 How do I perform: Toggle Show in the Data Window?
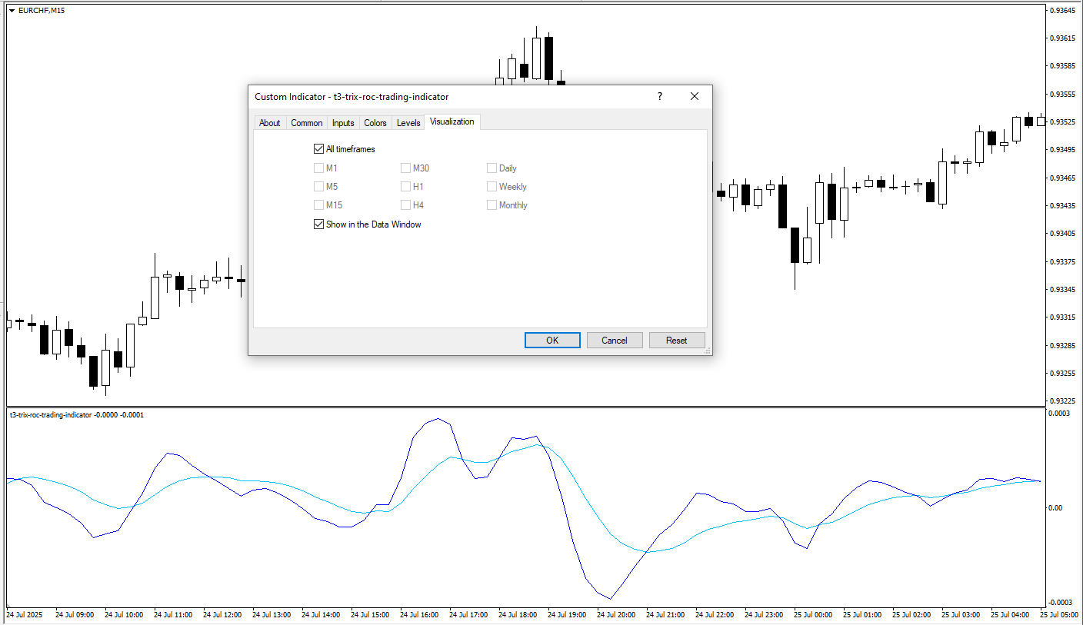(319, 224)
